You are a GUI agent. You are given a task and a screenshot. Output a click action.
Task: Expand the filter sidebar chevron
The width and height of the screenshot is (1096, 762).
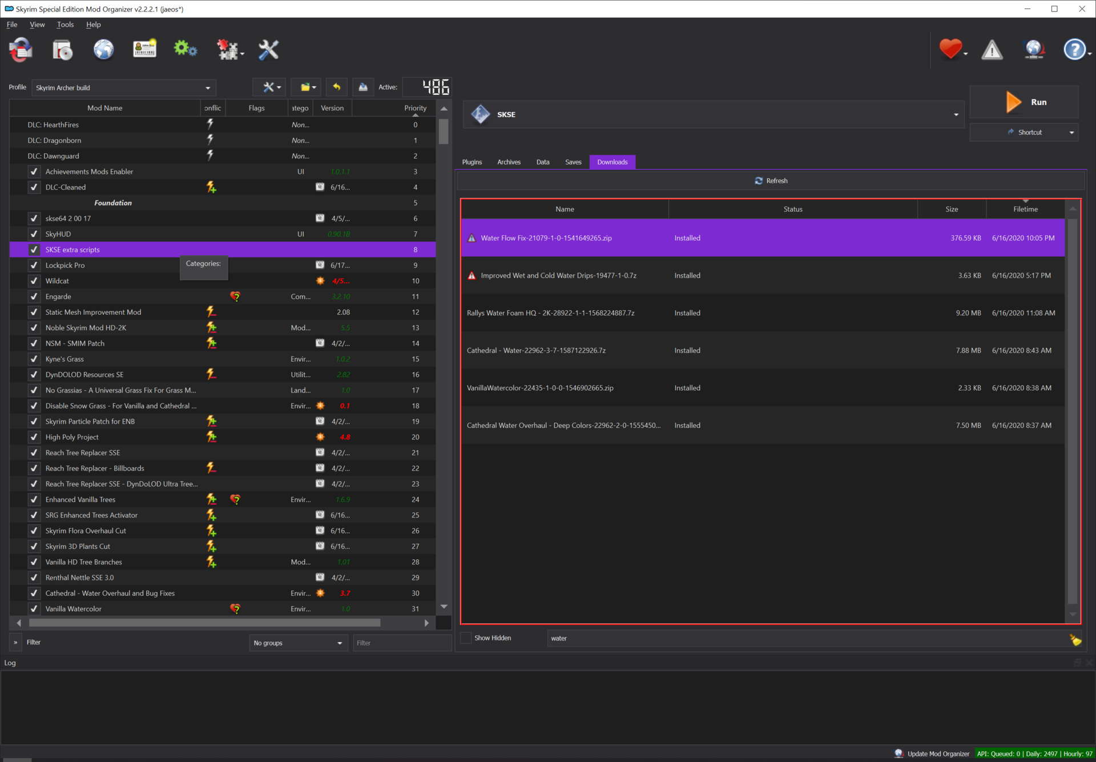(15, 643)
